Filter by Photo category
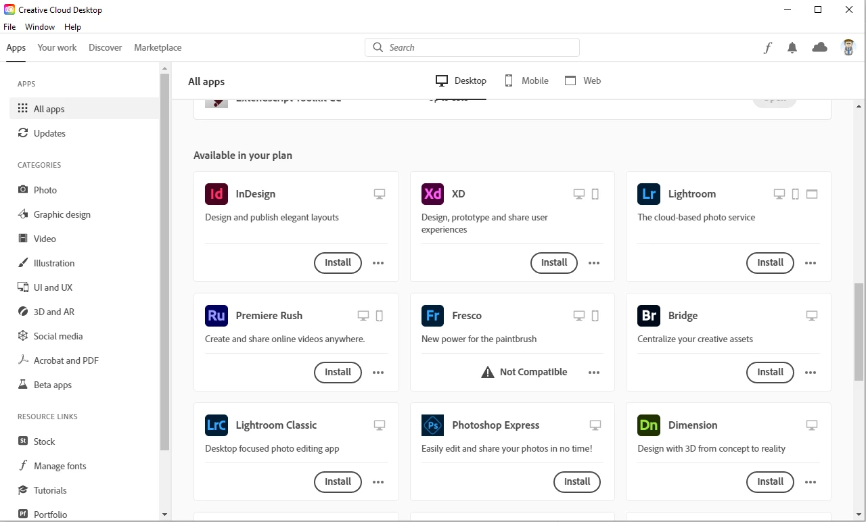866x522 pixels. click(85, 190)
